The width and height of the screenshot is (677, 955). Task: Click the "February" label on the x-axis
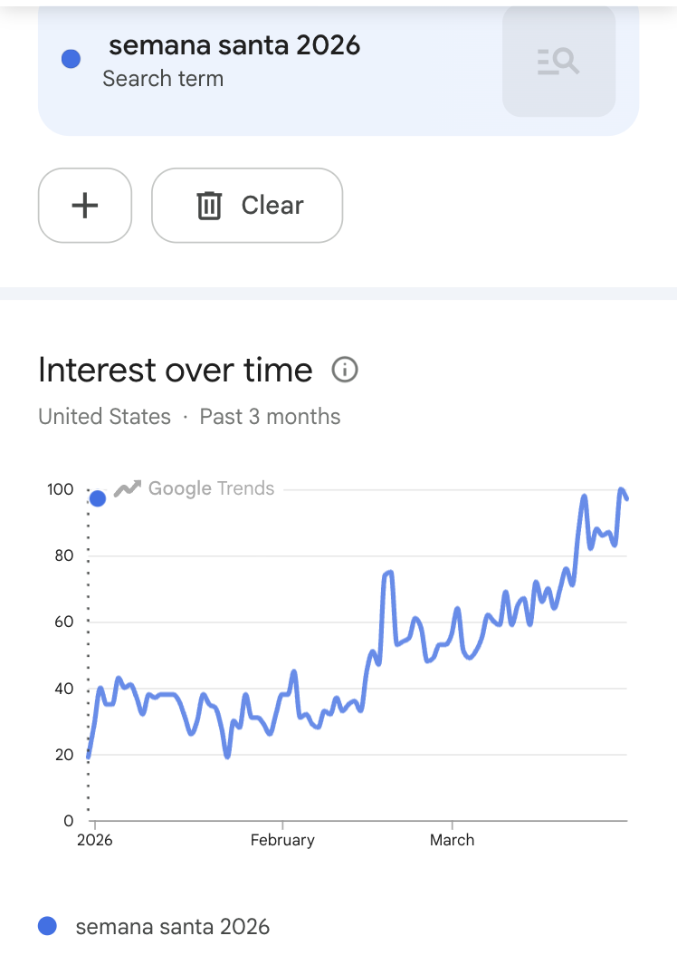tap(282, 840)
